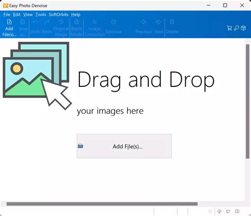Viewport: 251px width, 216px height.
Task: Click the Undo arrow in toolbar
Action: (x=35, y=22)
